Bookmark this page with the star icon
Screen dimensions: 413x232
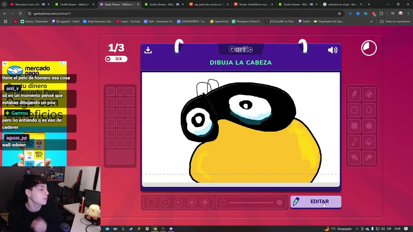(x=339, y=14)
